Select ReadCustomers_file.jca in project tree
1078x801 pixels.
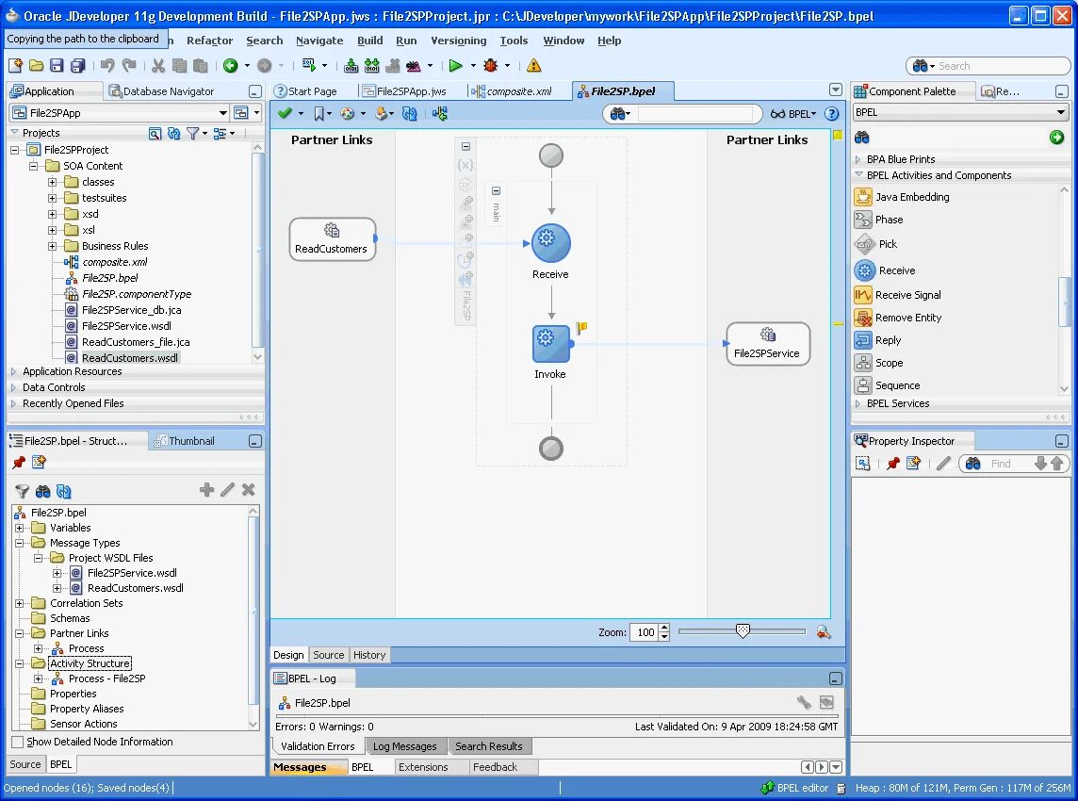point(136,342)
